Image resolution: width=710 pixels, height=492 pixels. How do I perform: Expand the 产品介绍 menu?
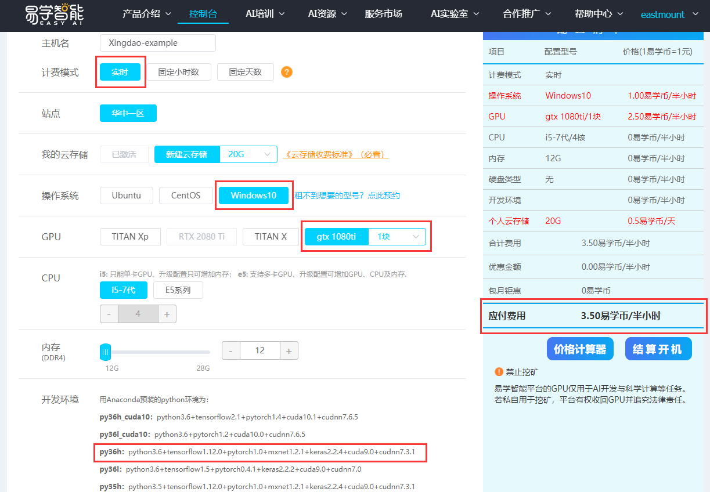[147, 14]
